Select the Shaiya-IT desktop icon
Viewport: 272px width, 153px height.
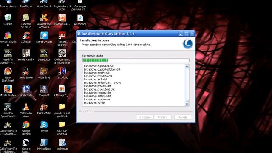pyautogui.click(x=44, y=89)
